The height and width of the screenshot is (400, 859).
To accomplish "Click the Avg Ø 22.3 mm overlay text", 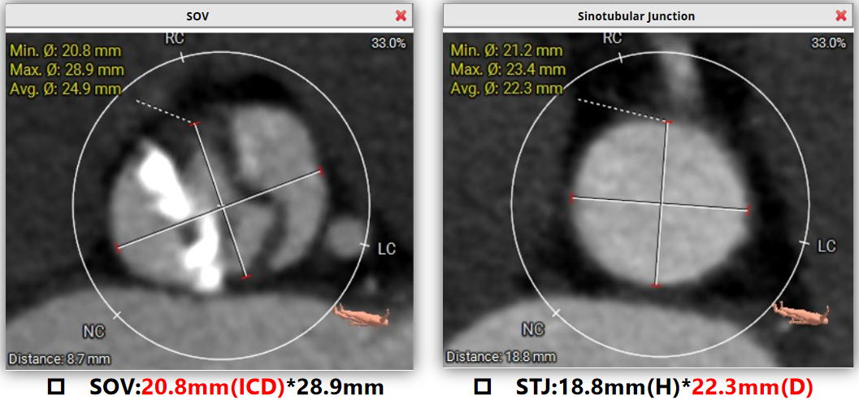I will (506, 88).
